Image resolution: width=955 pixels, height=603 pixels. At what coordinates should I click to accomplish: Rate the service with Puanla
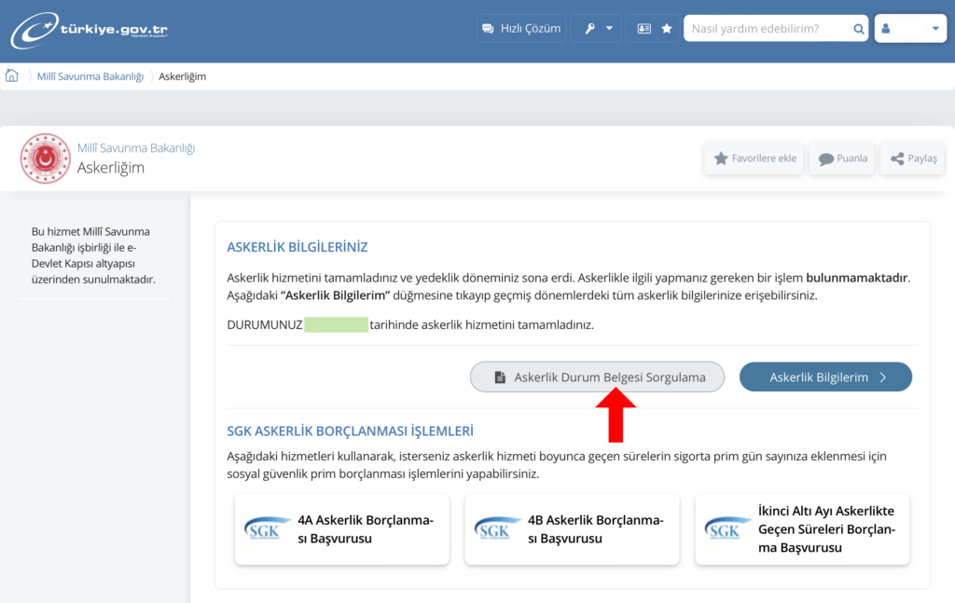[x=842, y=158]
